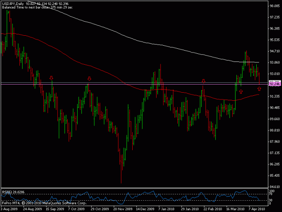Click the 97.235 price axis label
Viewport: 282px width, 212px height.
click(x=275, y=17)
